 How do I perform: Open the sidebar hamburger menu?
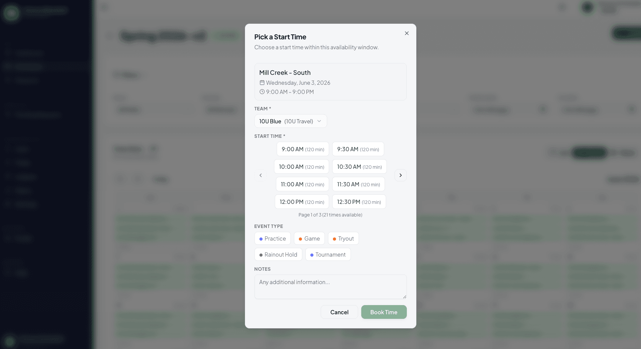point(104,7)
